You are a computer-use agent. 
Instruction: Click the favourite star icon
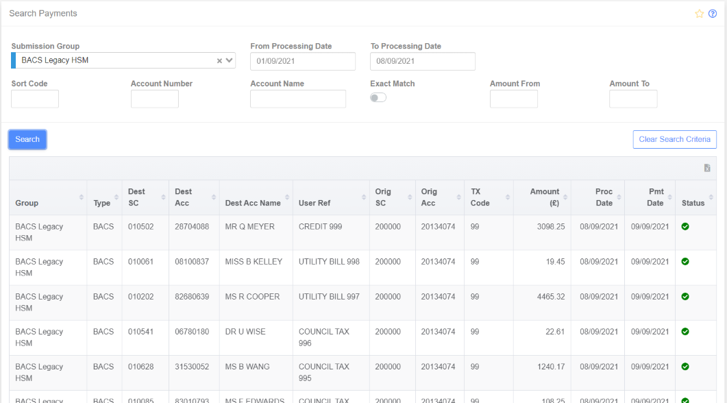pos(699,14)
